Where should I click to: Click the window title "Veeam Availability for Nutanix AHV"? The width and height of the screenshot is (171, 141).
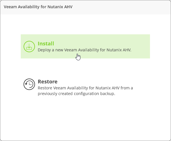38,7
